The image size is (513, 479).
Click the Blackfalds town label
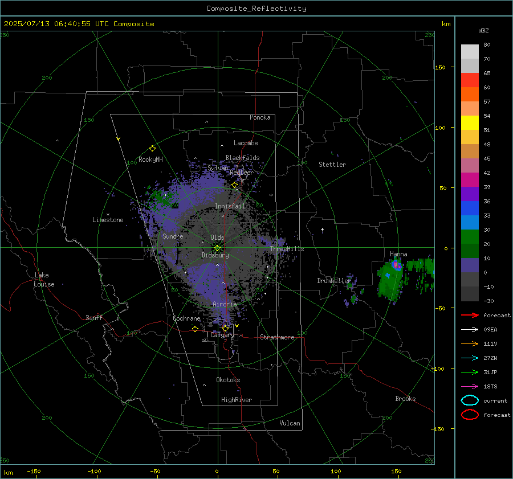click(242, 158)
